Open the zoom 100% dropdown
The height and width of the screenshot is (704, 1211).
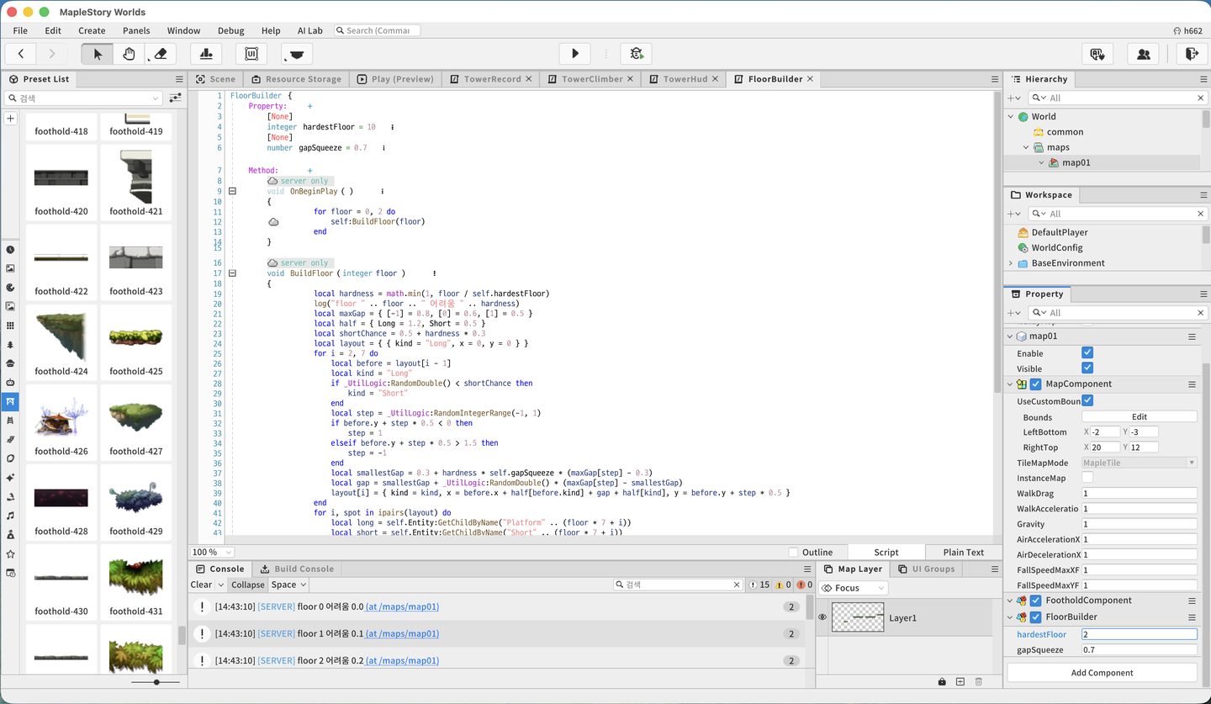point(210,553)
